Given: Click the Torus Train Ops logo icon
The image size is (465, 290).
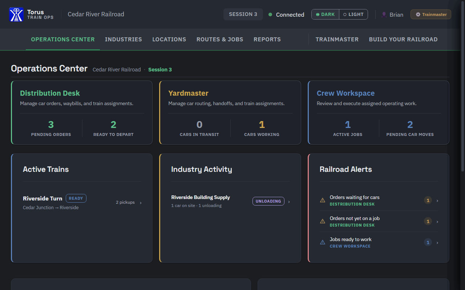Looking at the screenshot, I should pos(16,14).
